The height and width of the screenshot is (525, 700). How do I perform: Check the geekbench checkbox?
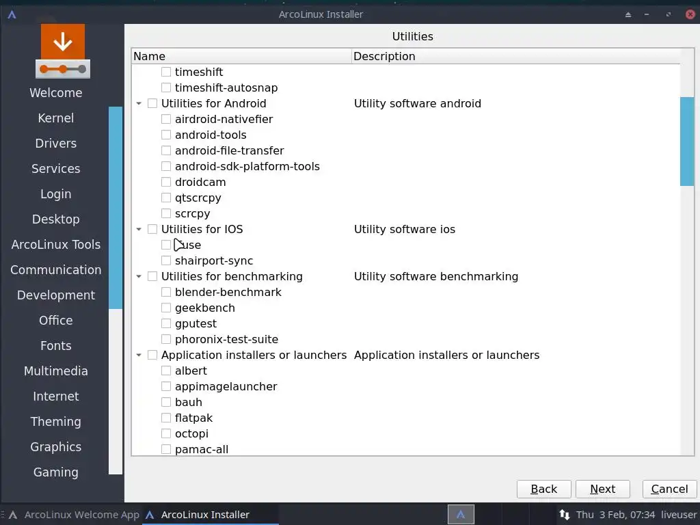[166, 308]
